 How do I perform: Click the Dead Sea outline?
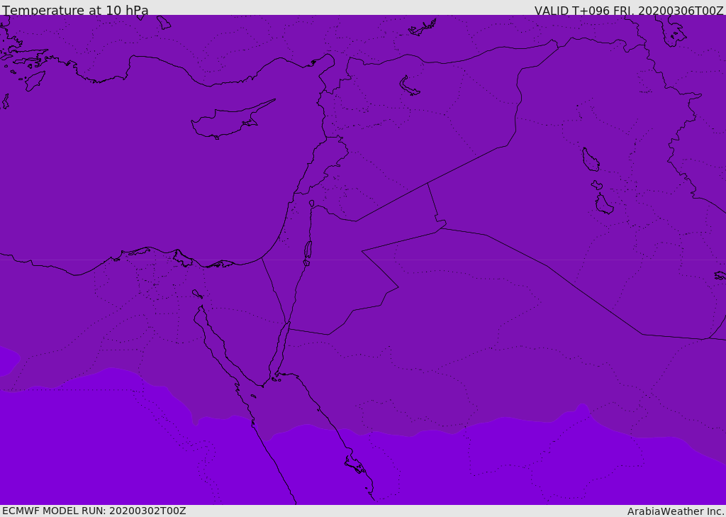point(308,250)
